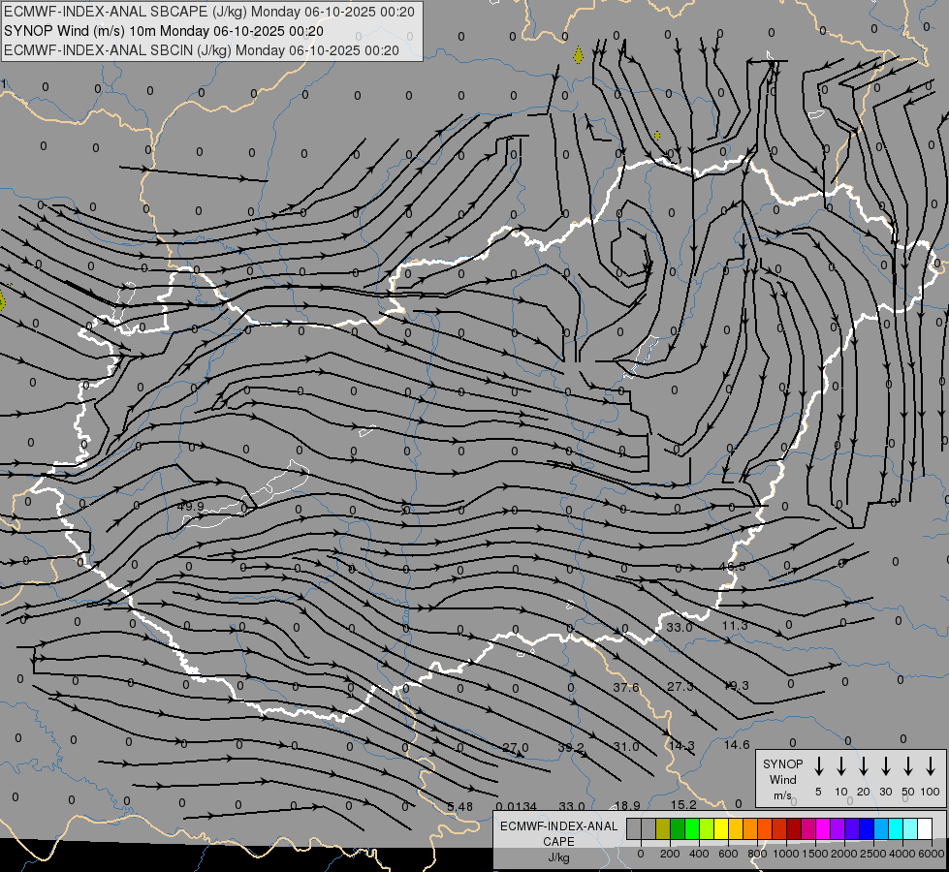The image size is (949, 872).
Task: Pick the gold swatch right of 600
Action: 736,828
